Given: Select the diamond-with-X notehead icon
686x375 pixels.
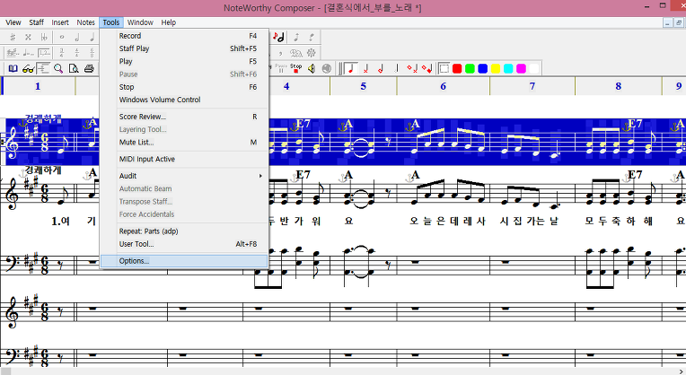Looking at the screenshot, I should [411, 68].
